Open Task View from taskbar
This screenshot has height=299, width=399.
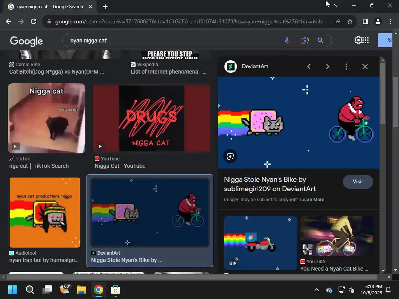tap(47, 290)
